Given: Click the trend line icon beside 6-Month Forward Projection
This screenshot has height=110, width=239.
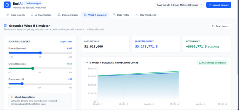Looking at the screenshot, I should click(x=86, y=63).
